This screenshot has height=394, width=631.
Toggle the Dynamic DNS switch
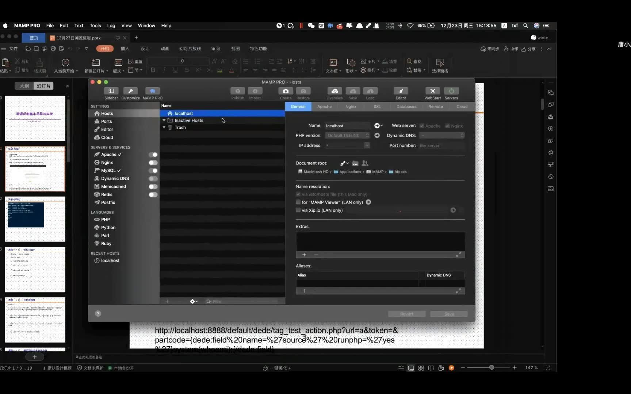(153, 179)
